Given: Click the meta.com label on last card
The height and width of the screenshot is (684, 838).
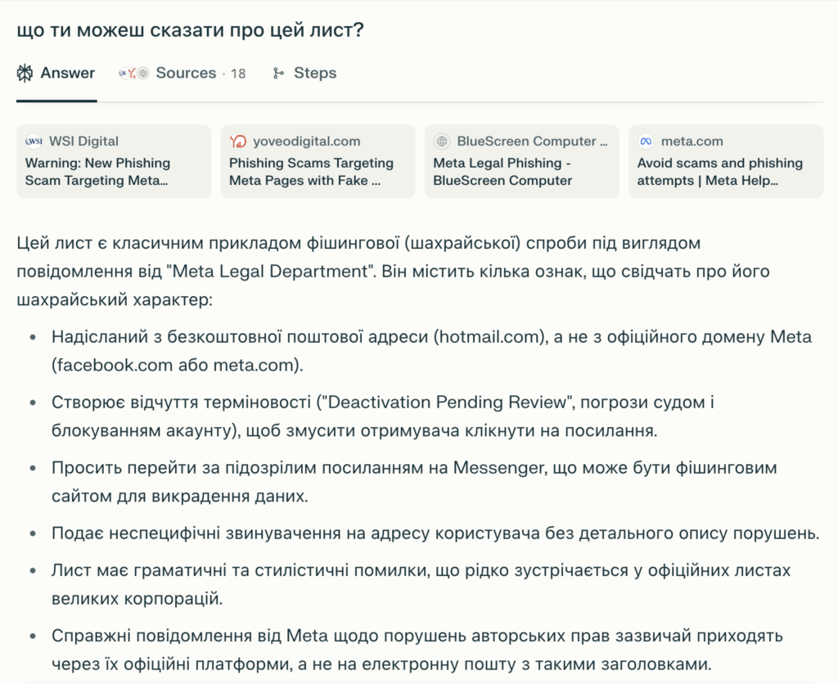Looking at the screenshot, I should pyautogui.click(x=692, y=140).
